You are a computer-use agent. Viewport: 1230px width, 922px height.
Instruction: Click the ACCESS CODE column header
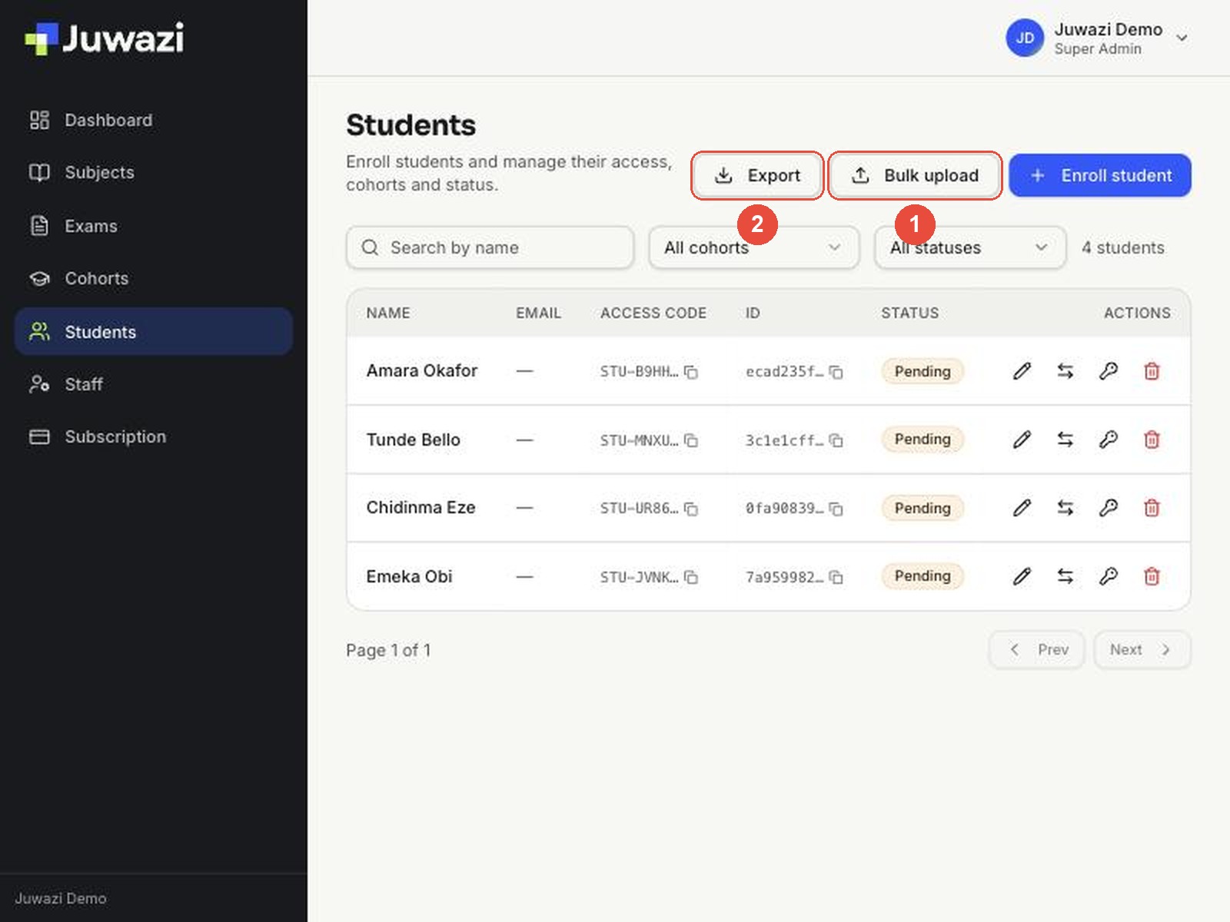pos(653,313)
